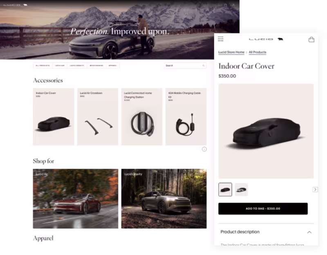Viewport: 327px width, 255px height.
Task: Click the Lucid logo in top-left banner
Action: [x=16, y=5]
